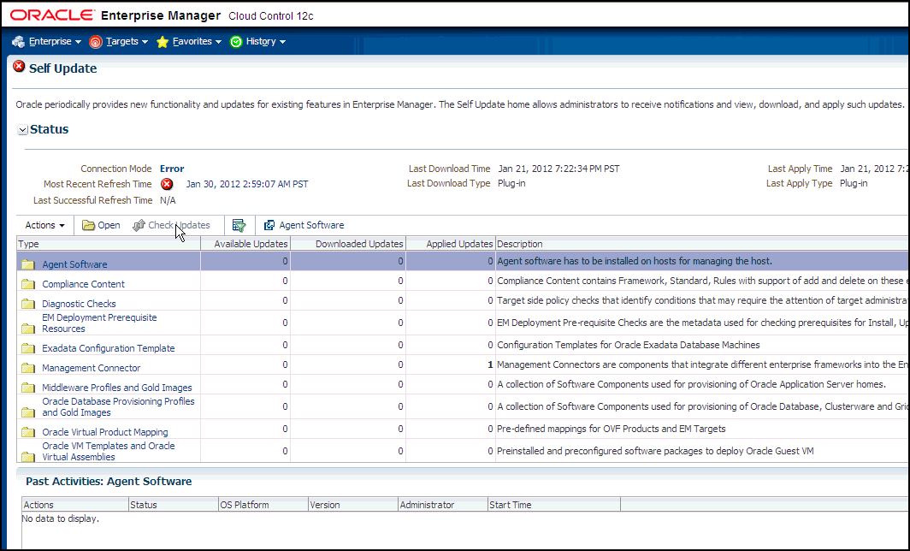
Task: Open the Management Connector link
Action: point(92,368)
